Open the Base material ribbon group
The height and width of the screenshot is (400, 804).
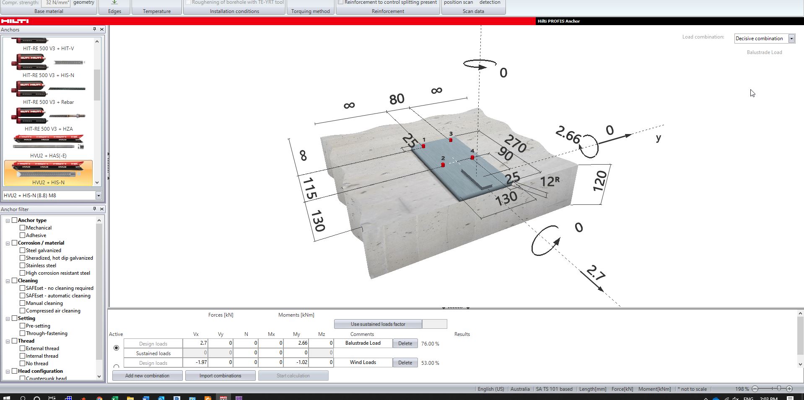pos(49,11)
